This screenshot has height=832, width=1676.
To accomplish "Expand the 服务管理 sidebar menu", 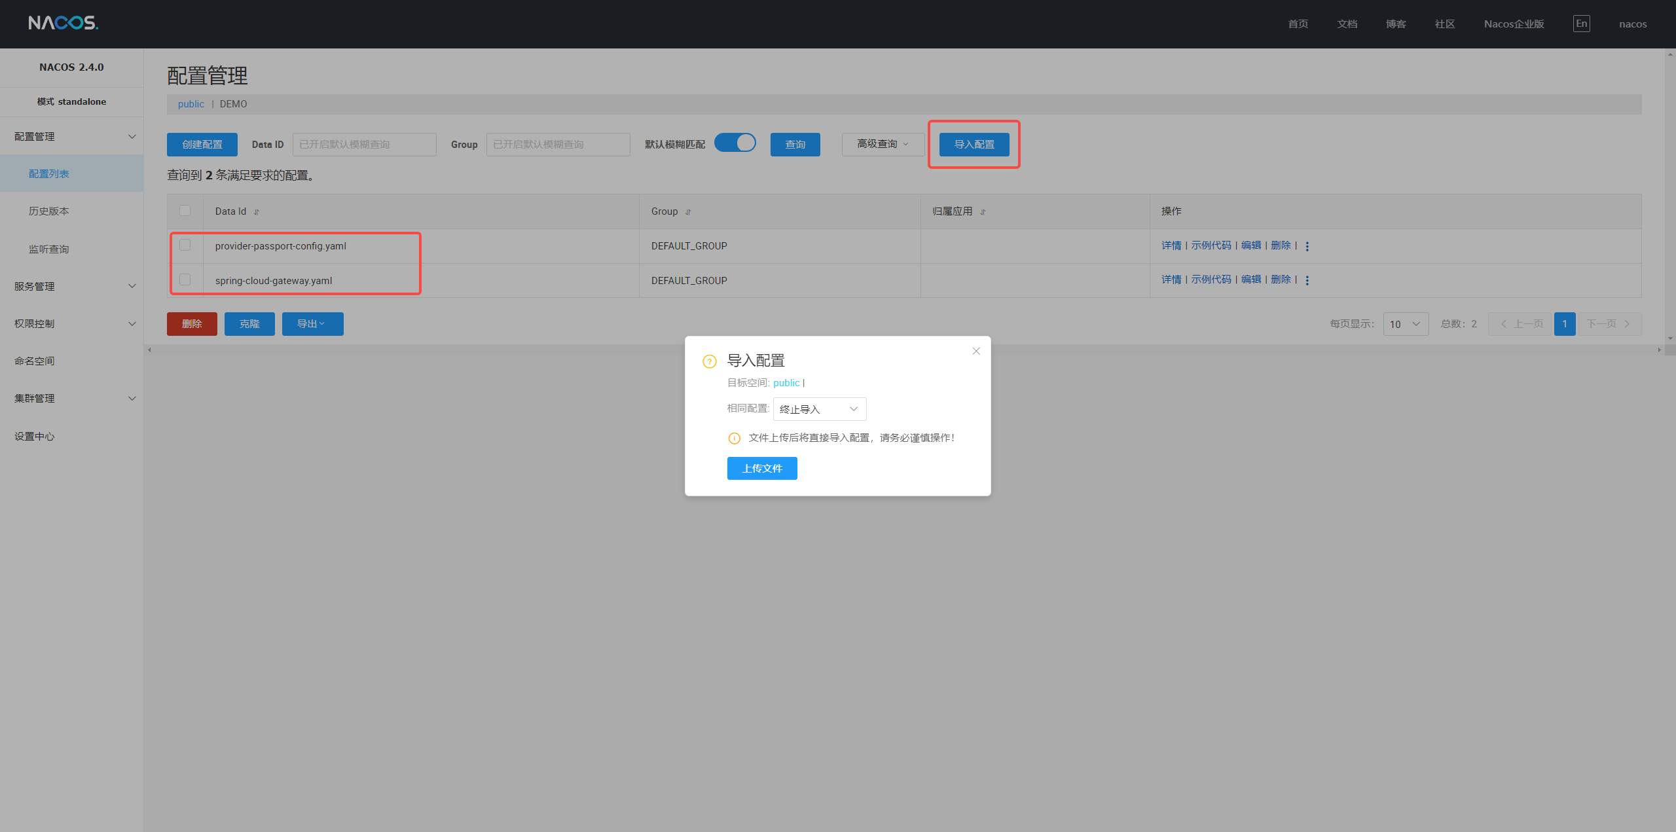I will (x=71, y=286).
